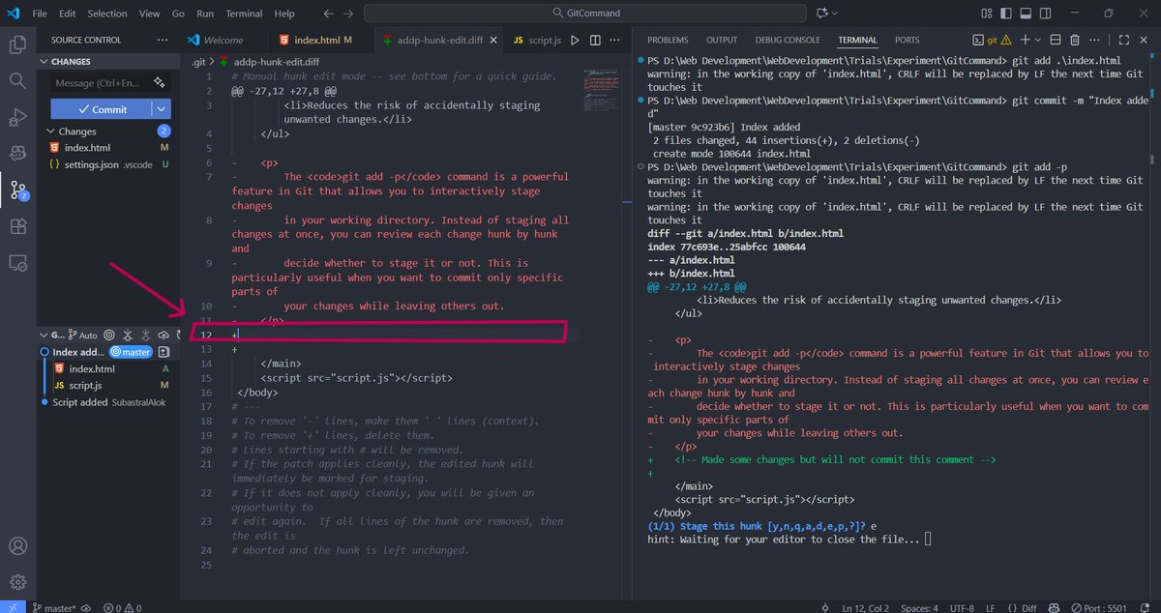Change Spaces: 4 indentation setting
Image resolution: width=1161 pixels, height=613 pixels.
920,608
